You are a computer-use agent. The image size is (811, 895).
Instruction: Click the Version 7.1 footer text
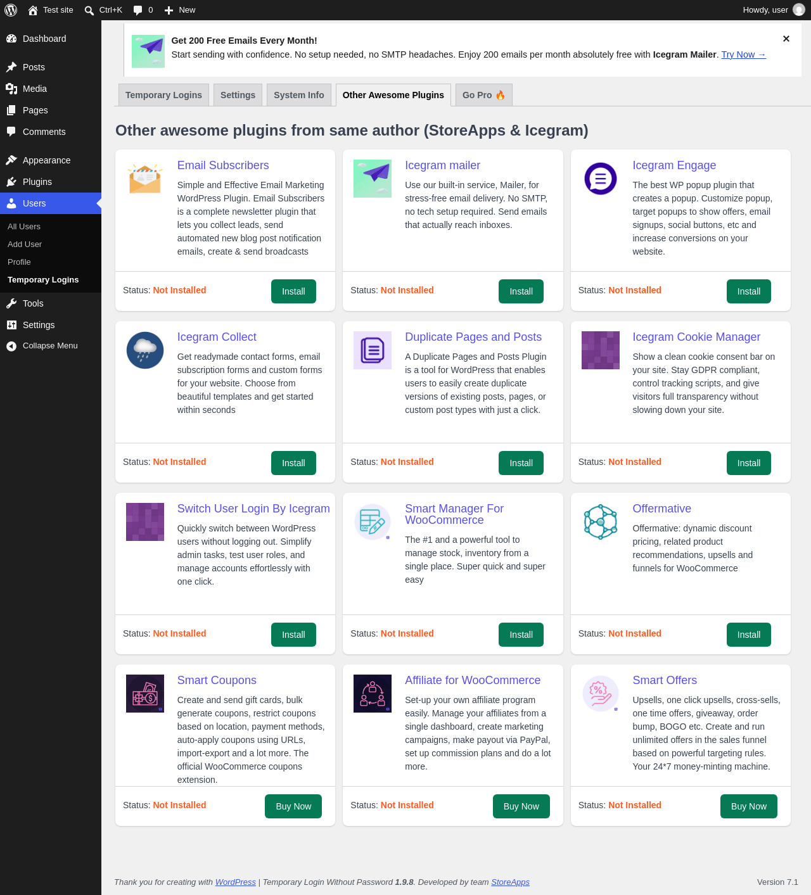[777, 882]
